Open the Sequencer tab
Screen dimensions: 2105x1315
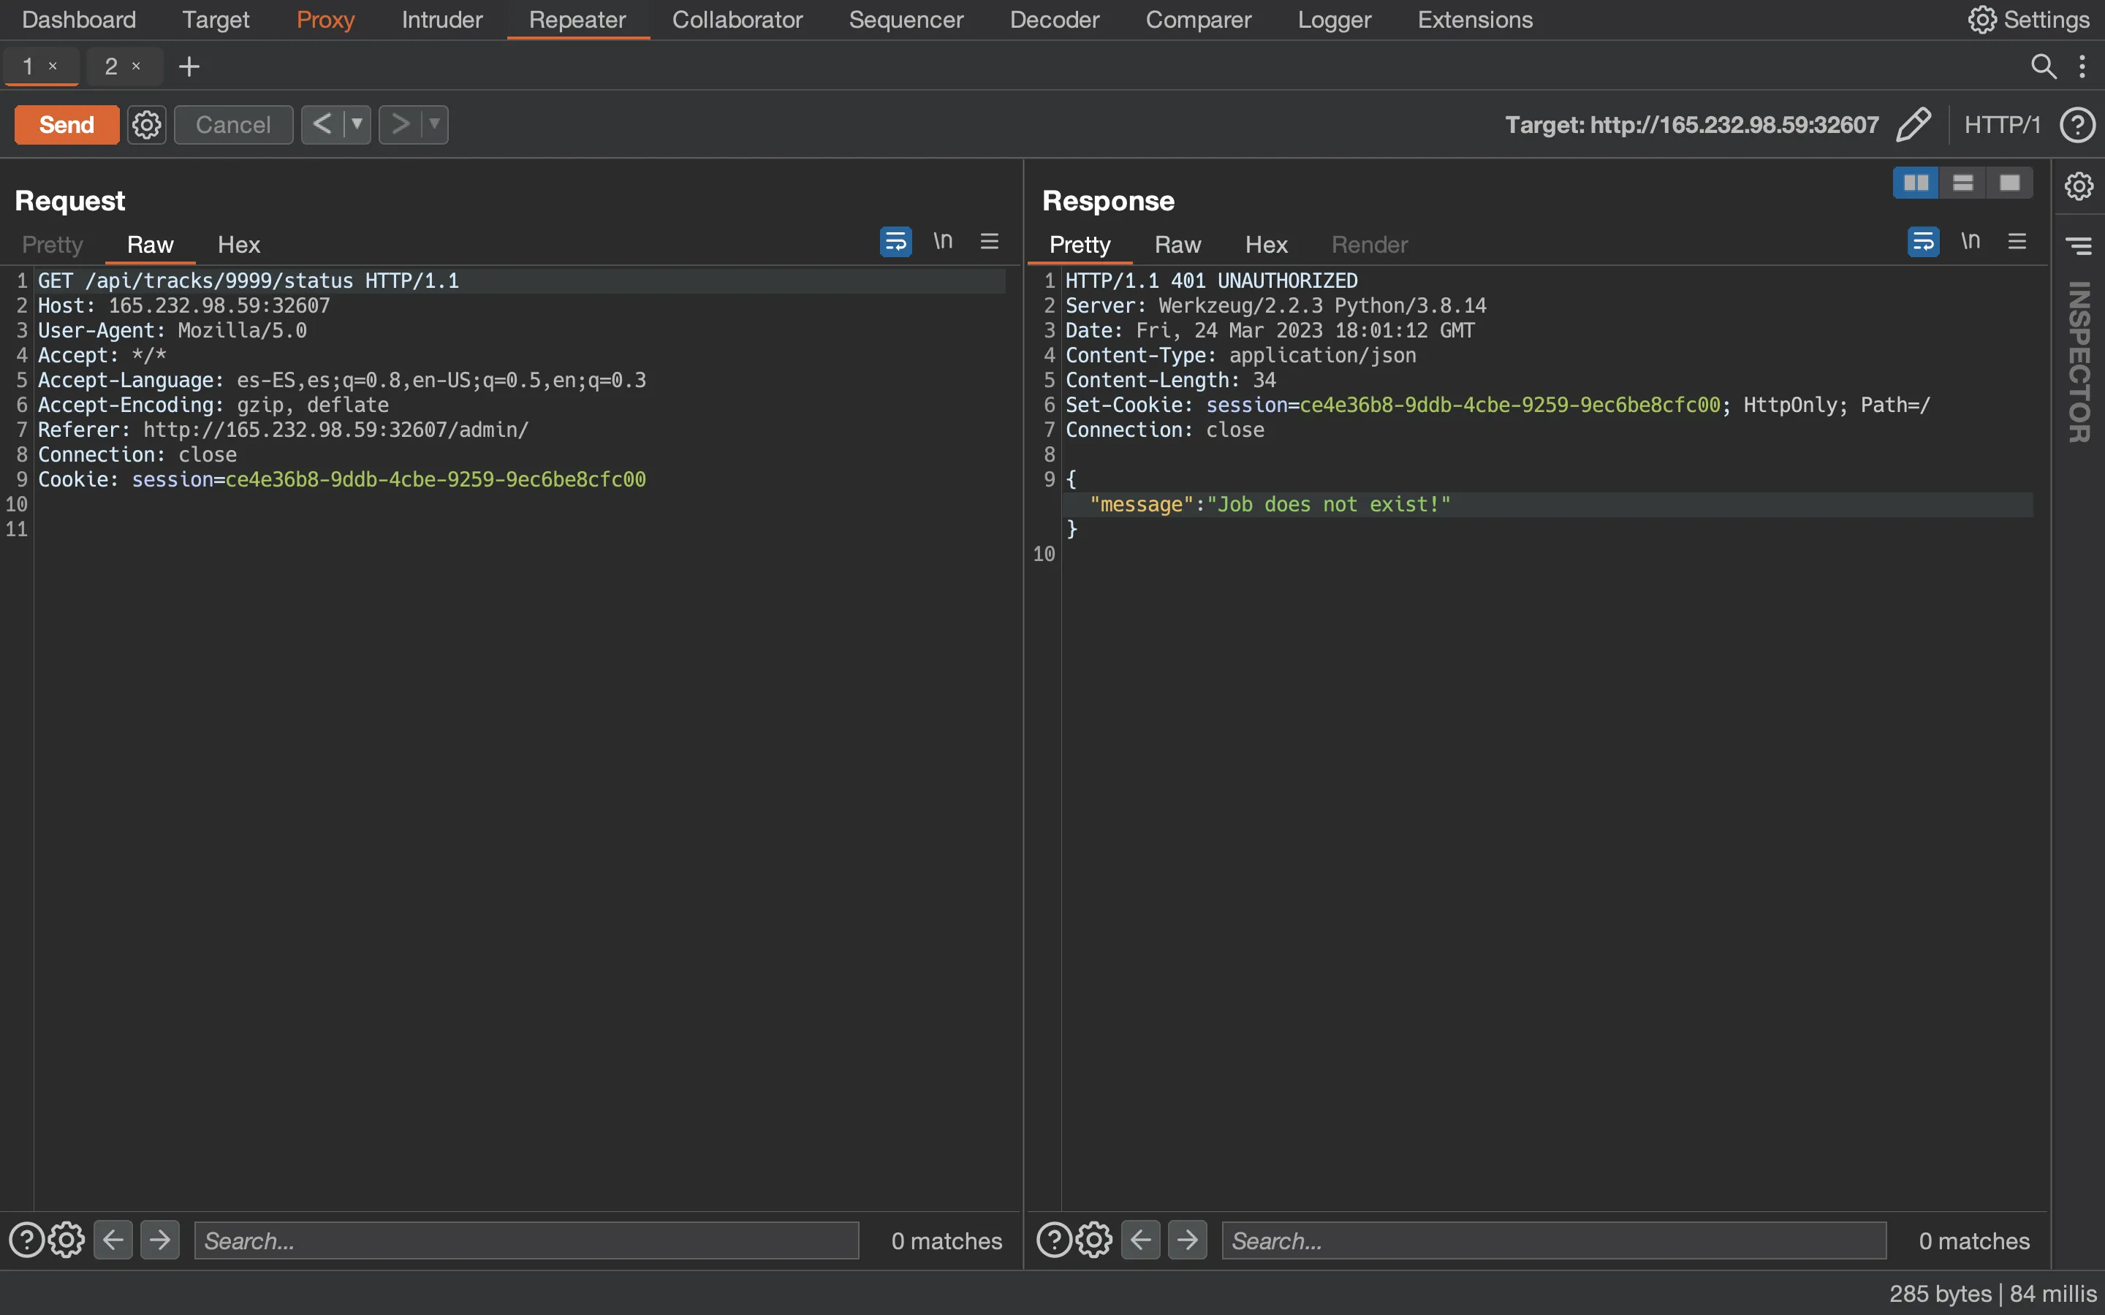coord(906,19)
